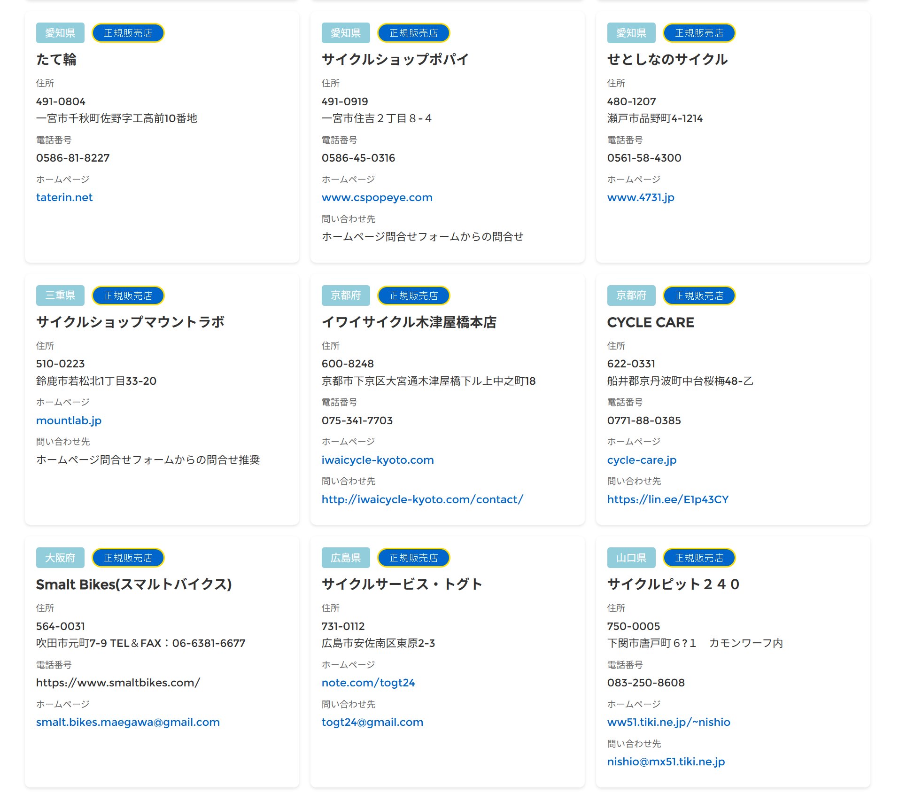Screen dimensions: 899x794
Task: Click postal code 750-0005
Action: [x=634, y=626]
